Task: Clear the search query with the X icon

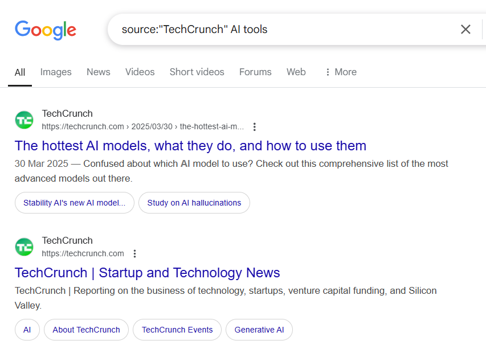Action: pos(465,29)
